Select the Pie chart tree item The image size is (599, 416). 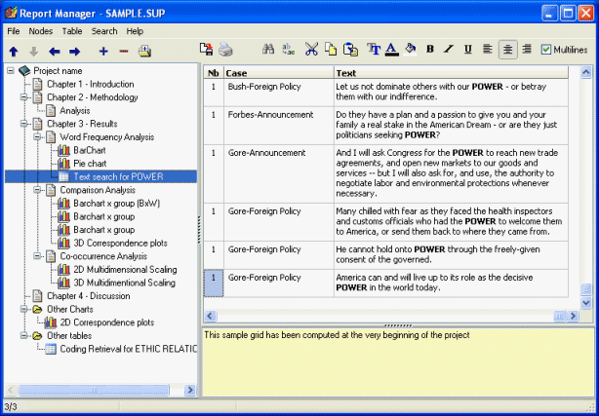pyautogui.click(x=90, y=164)
